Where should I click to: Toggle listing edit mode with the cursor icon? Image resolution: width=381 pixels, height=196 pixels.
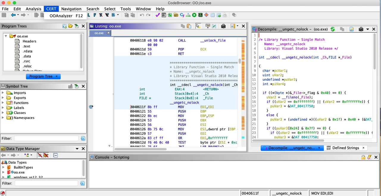[198, 26]
